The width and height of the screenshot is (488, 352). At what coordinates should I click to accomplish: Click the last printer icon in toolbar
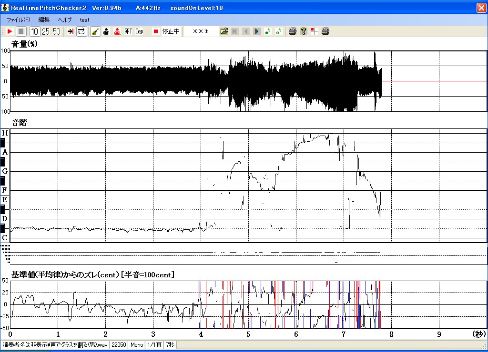[325, 31]
